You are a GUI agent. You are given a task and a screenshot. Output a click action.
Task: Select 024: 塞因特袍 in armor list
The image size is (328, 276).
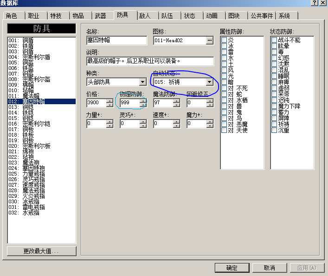(x=42, y=168)
